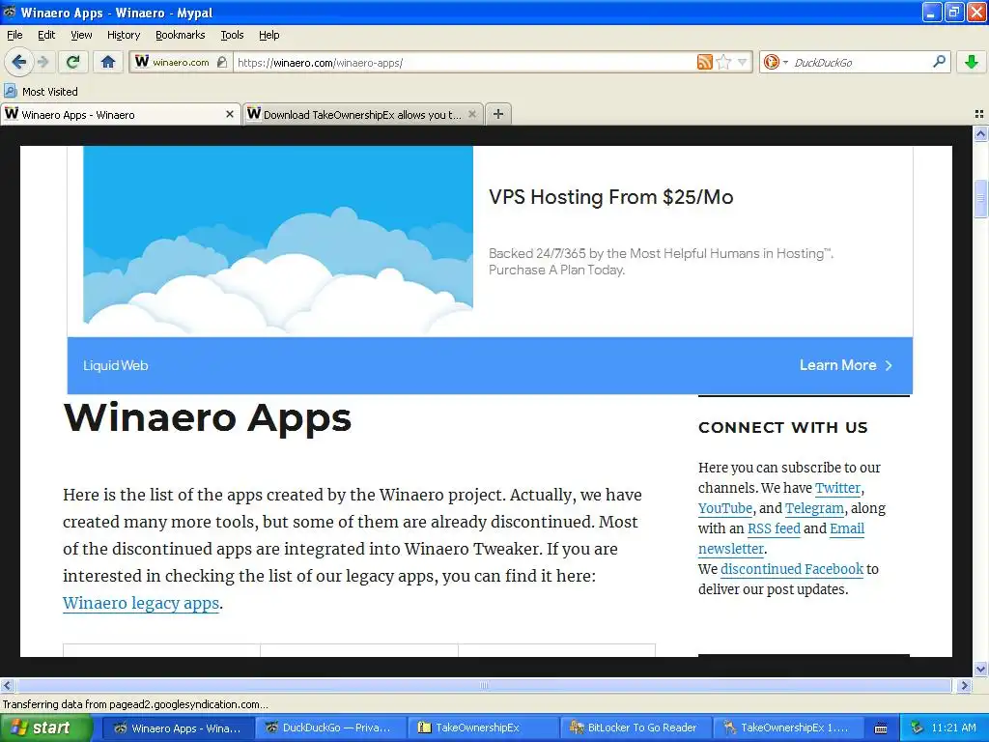This screenshot has height=742, width=989.
Task: Open the Downloads green arrow button
Action: pyautogui.click(x=972, y=62)
